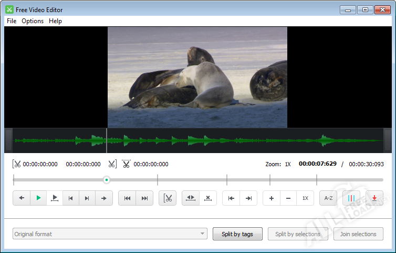Click the Split by tags button

coord(237,234)
